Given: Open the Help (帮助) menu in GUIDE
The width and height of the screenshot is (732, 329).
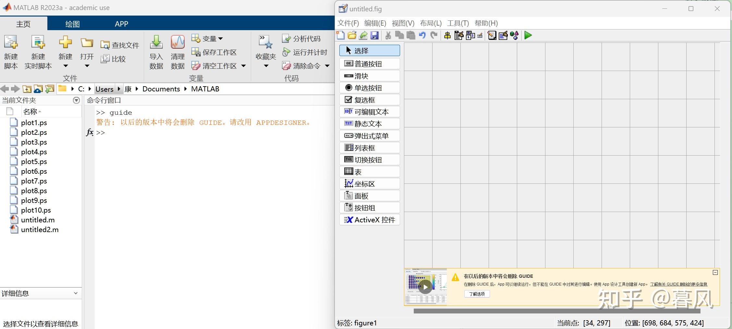Looking at the screenshot, I should click(x=486, y=23).
